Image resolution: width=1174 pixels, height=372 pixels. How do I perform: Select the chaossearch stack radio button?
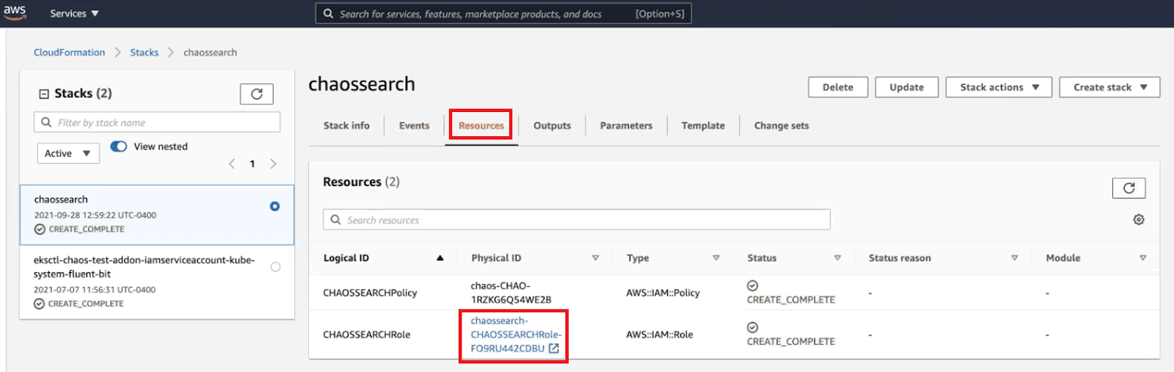click(x=274, y=207)
